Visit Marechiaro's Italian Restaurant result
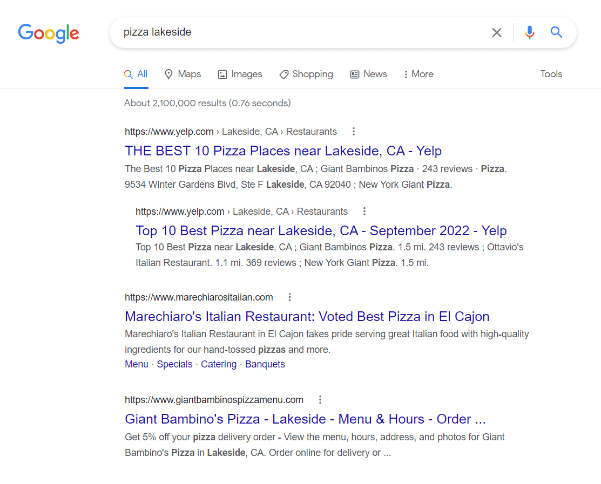 click(307, 316)
